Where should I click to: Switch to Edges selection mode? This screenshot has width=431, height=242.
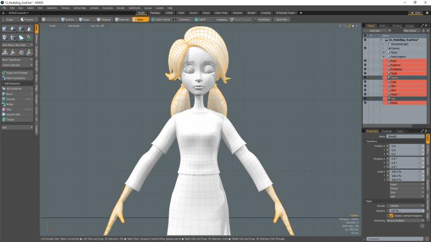pos(86,19)
